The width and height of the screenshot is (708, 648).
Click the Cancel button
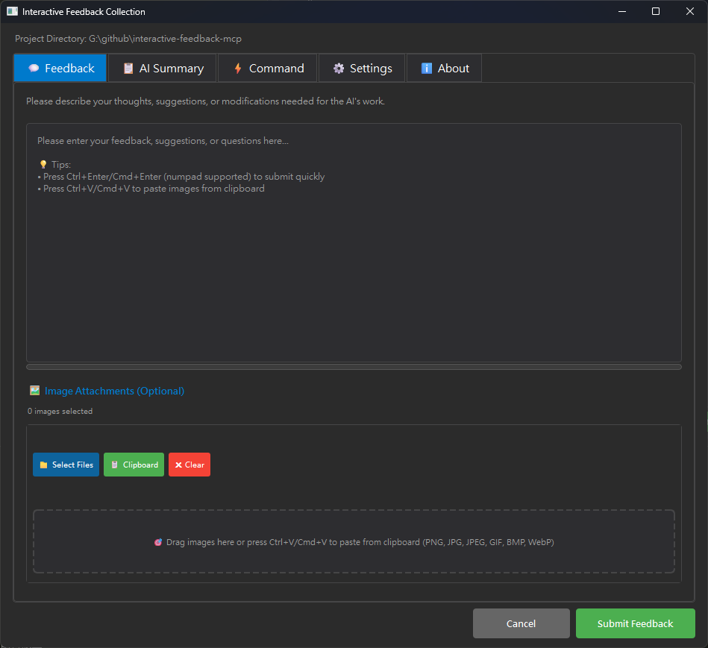tap(521, 623)
